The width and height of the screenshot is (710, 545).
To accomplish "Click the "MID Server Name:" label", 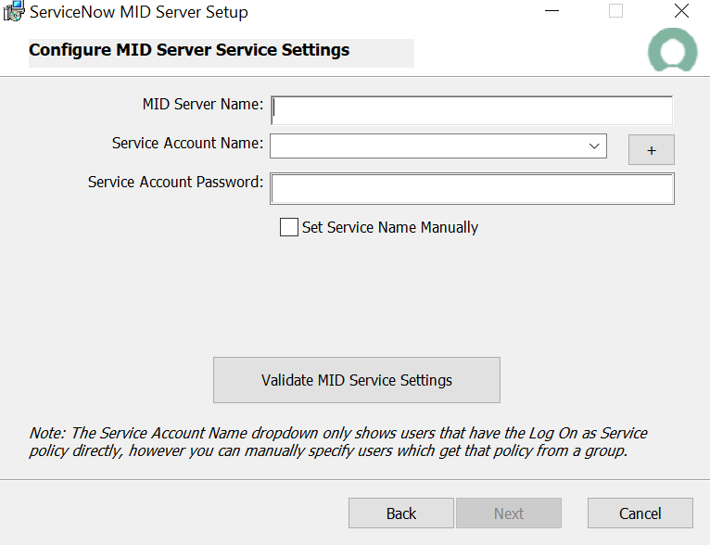I will 203,104.
